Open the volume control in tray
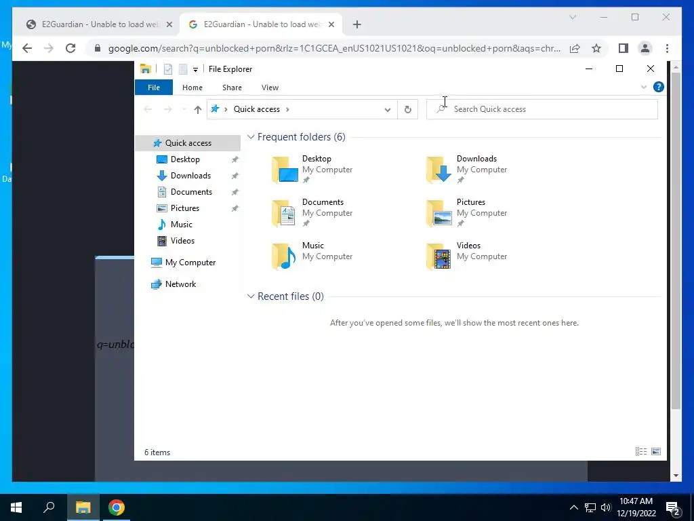The width and height of the screenshot is (694, 521). [606, 507]
